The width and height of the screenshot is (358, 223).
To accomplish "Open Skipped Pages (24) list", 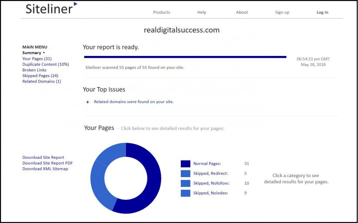I will click(x=40, y=76).
